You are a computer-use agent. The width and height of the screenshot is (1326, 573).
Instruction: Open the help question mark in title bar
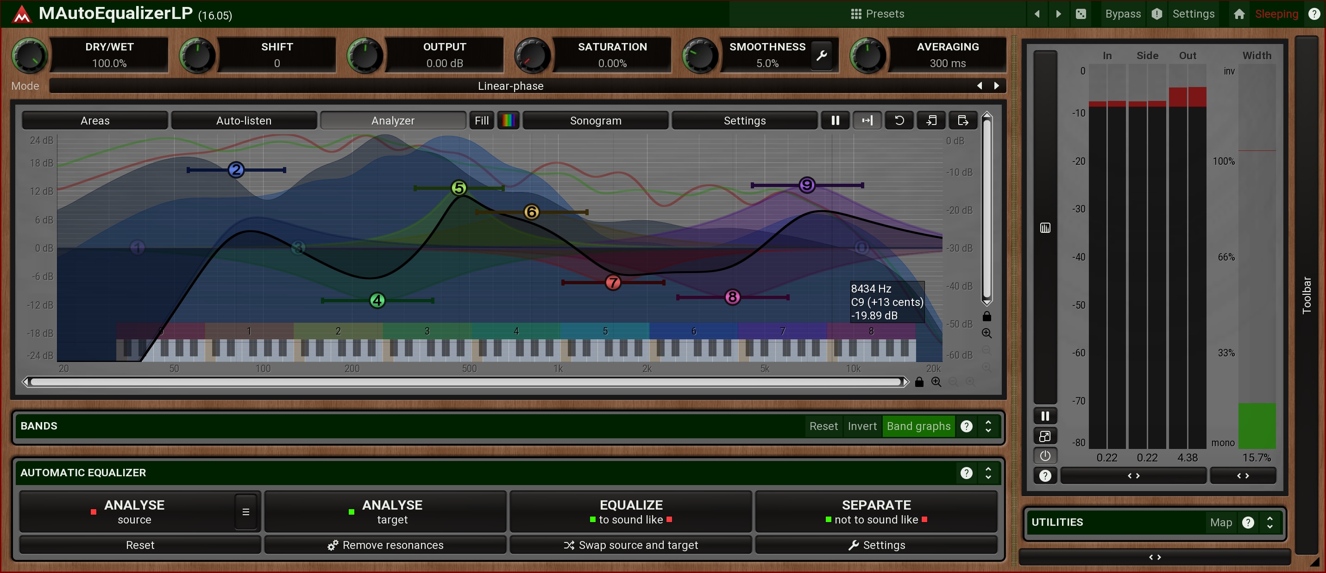(1314, 14)
